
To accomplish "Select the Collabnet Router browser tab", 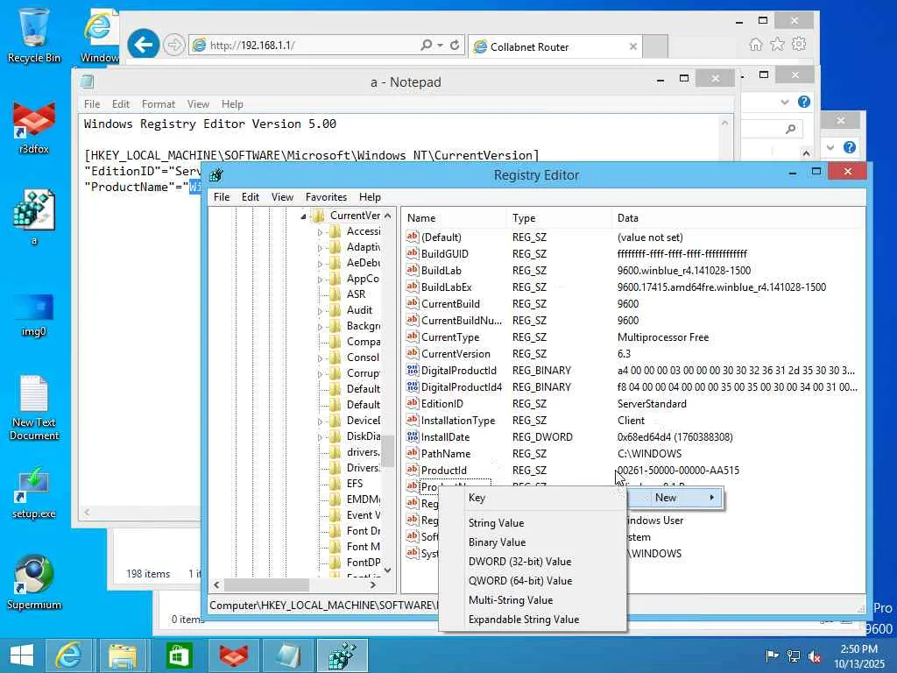I will (549, 47).
